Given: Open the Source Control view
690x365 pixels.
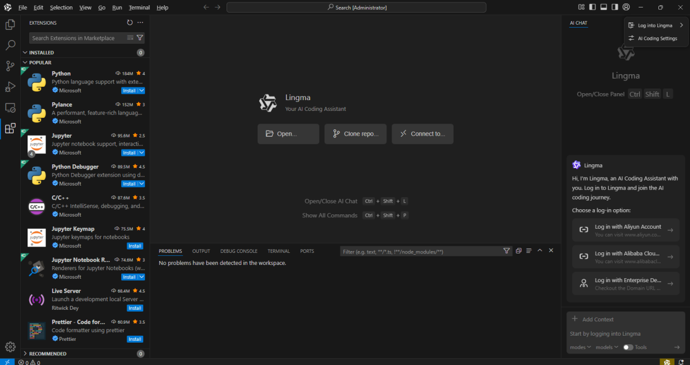Looking at the screenshot, I should (10, 66).
